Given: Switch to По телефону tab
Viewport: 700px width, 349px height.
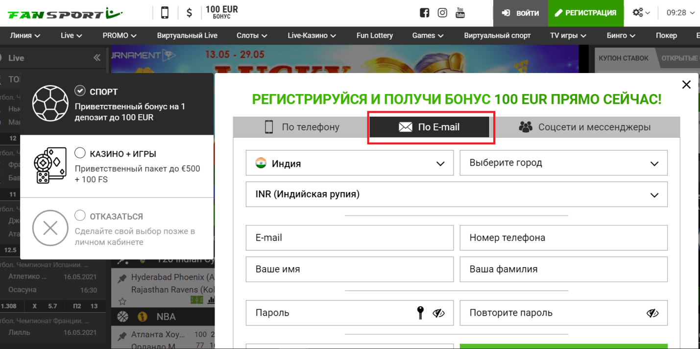Looking at the screenshot, I should 301,127.
